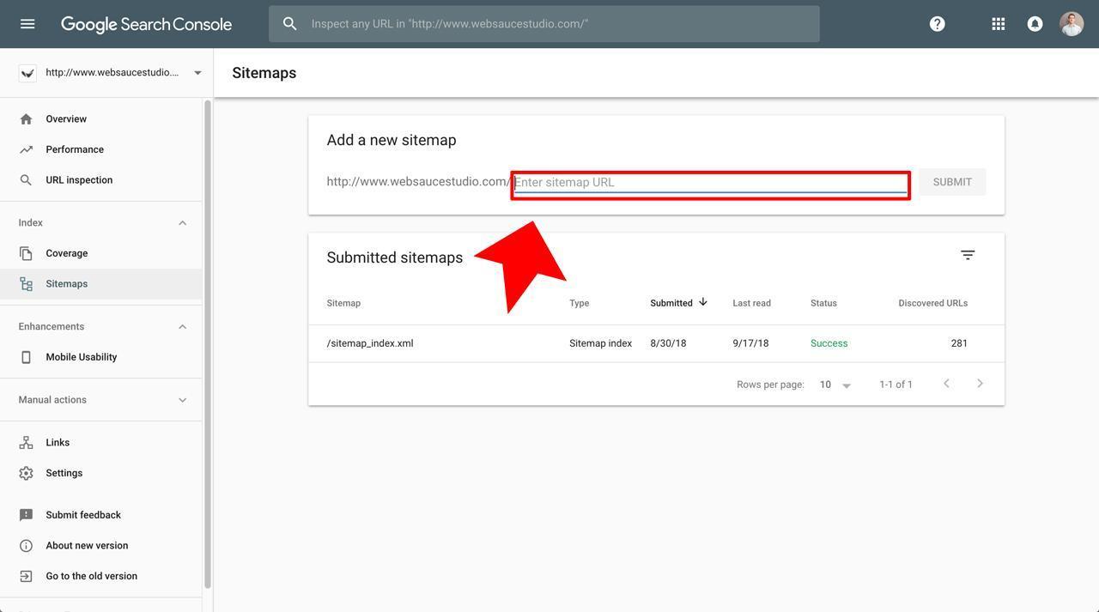
Task: Click the Submit feedback icon
Action: (x=26, y=515)
